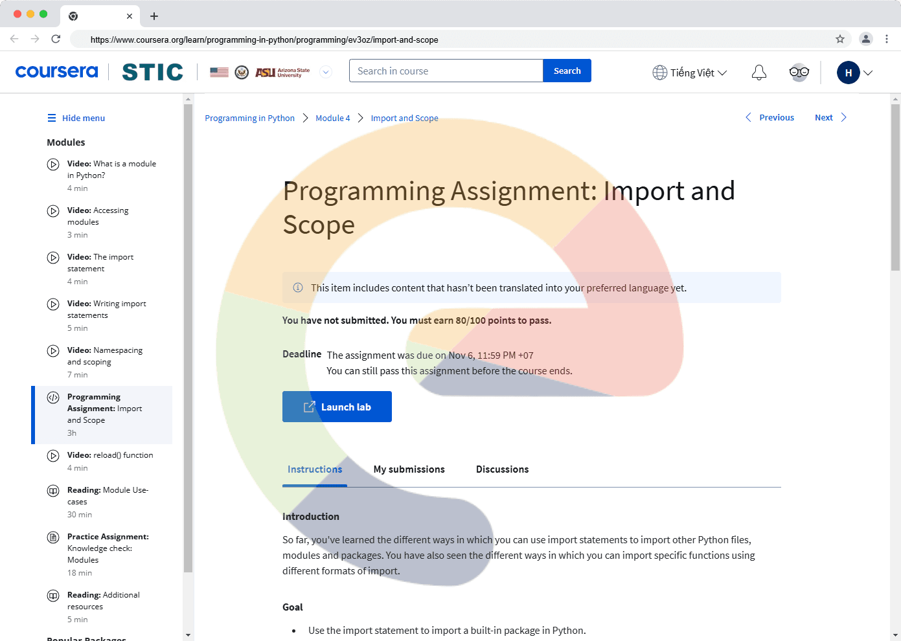Click Programming in Python breadcrumb
This screenshot has width=901, height=641.
click(x=249, y=118)
